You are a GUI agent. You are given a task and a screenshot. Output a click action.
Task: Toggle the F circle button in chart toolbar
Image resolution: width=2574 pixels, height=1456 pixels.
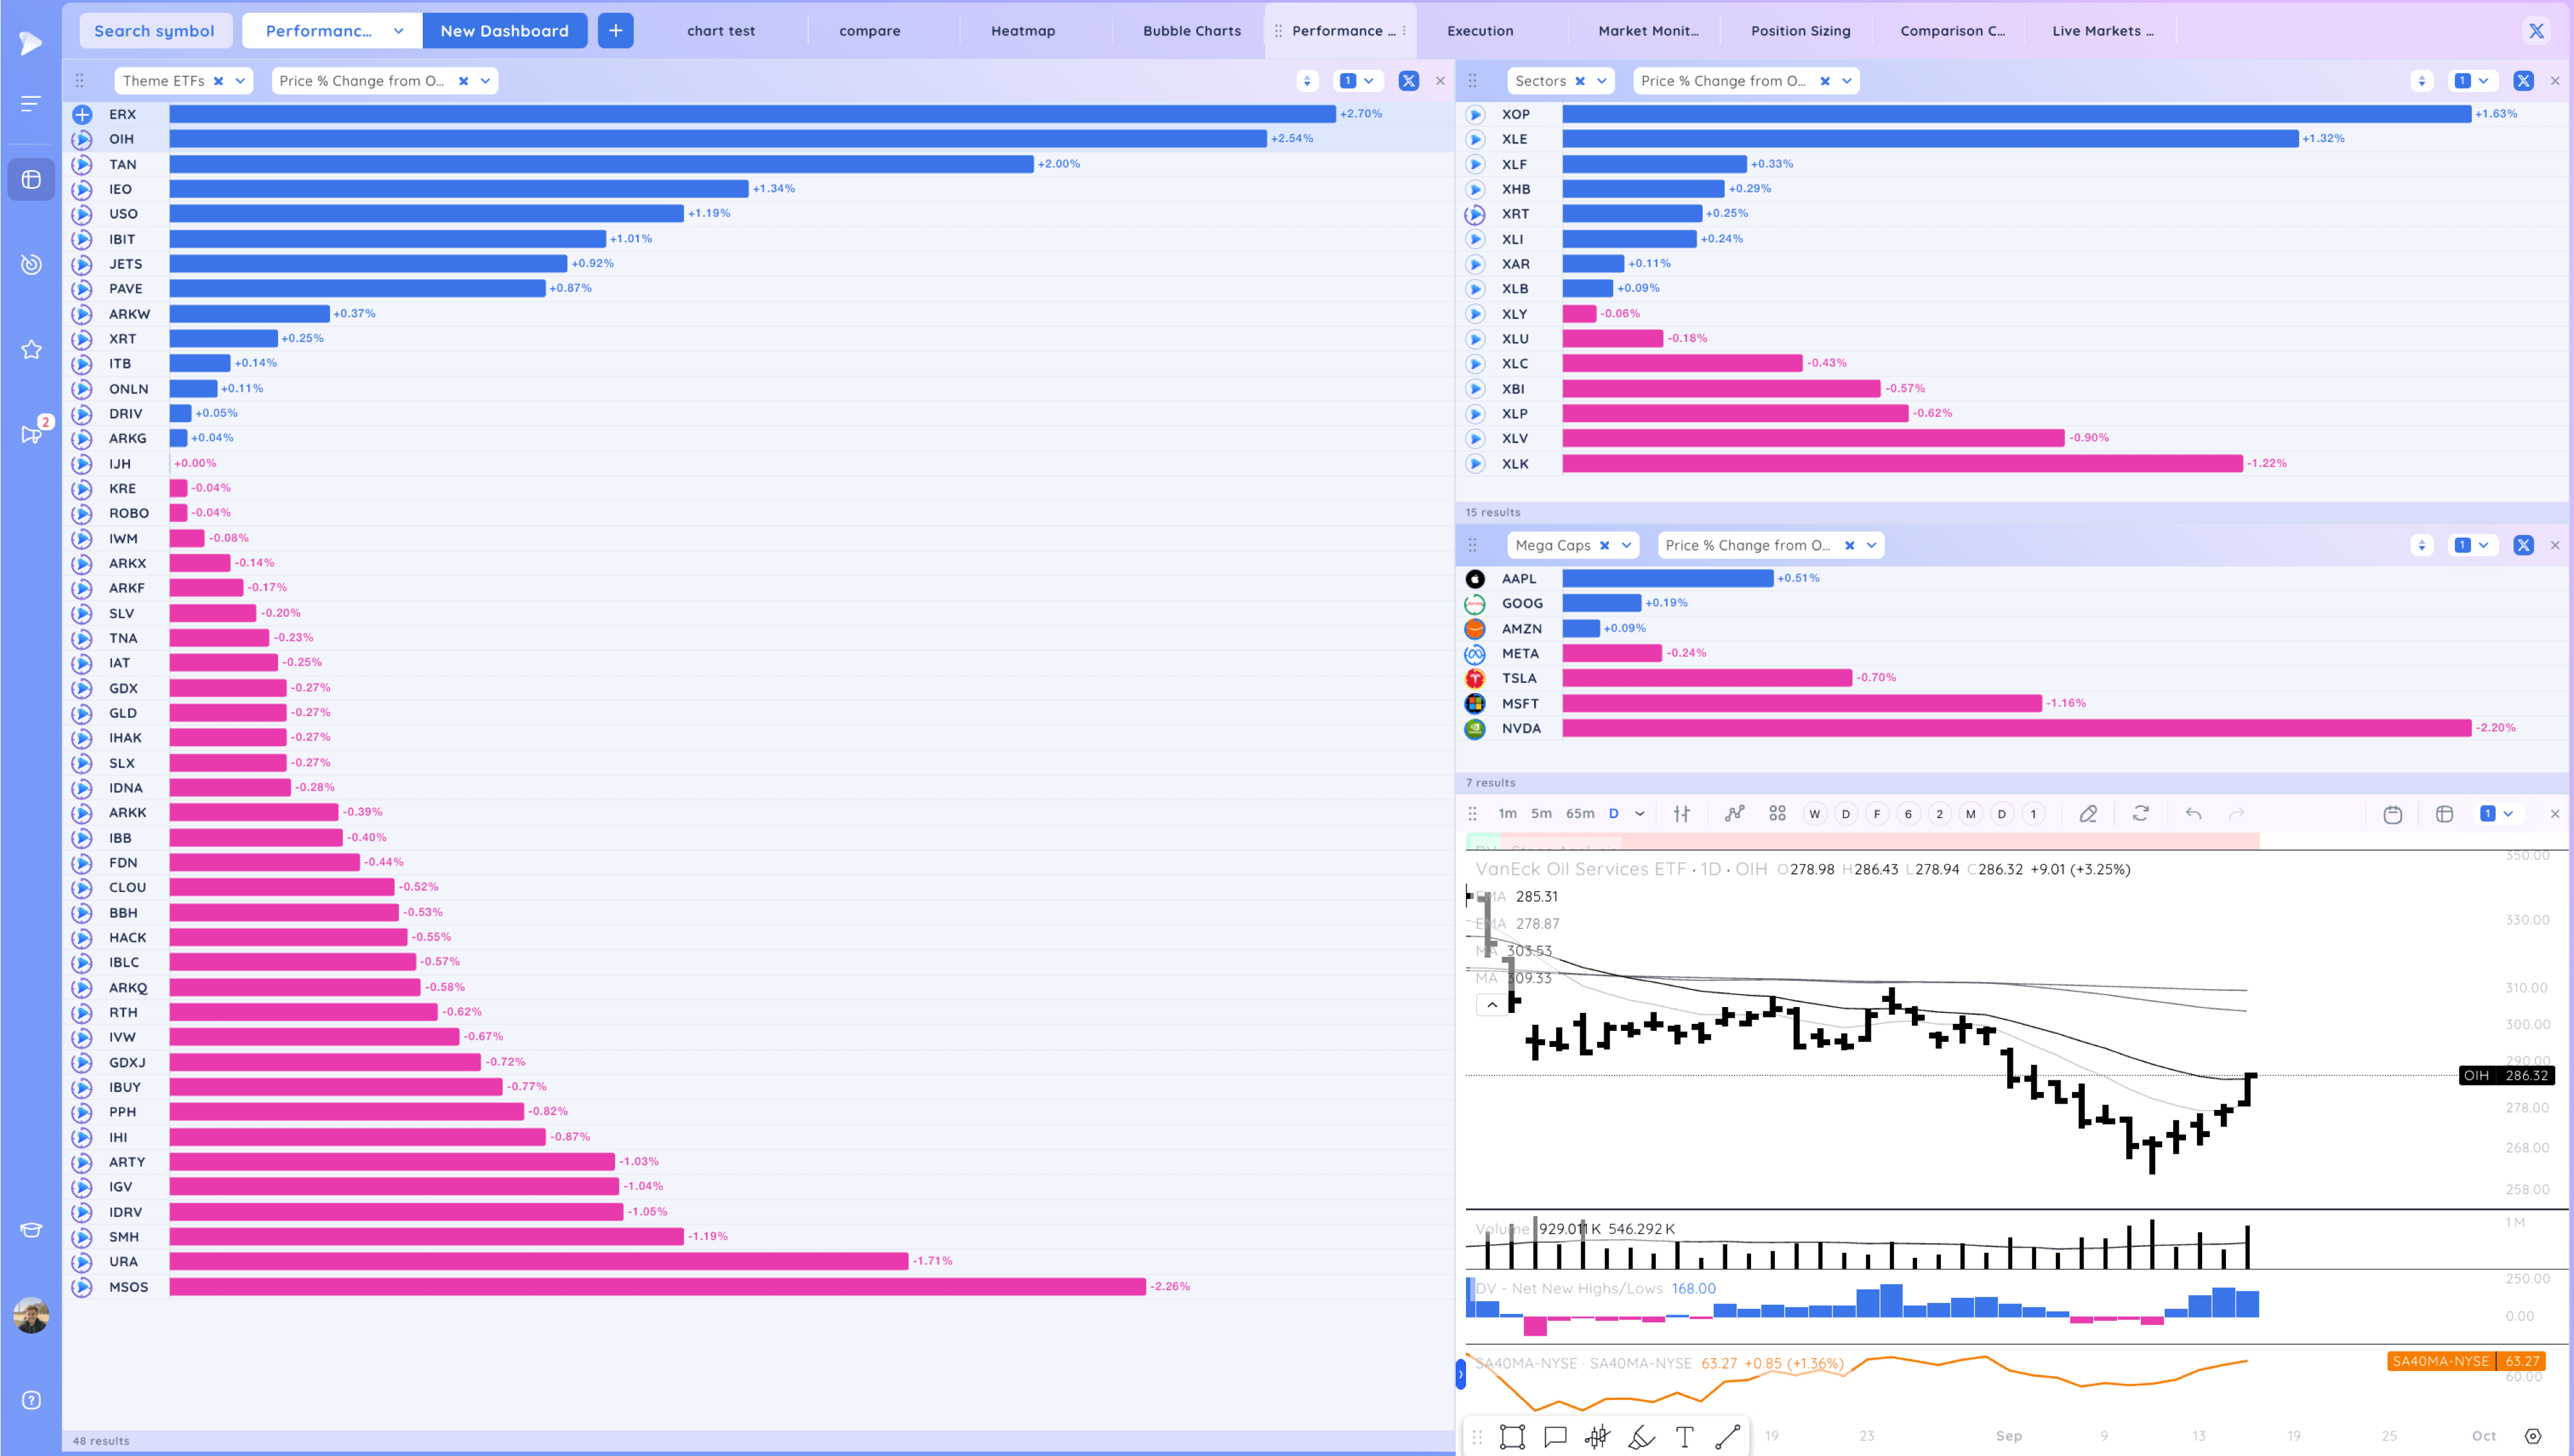click(1876, 813)
